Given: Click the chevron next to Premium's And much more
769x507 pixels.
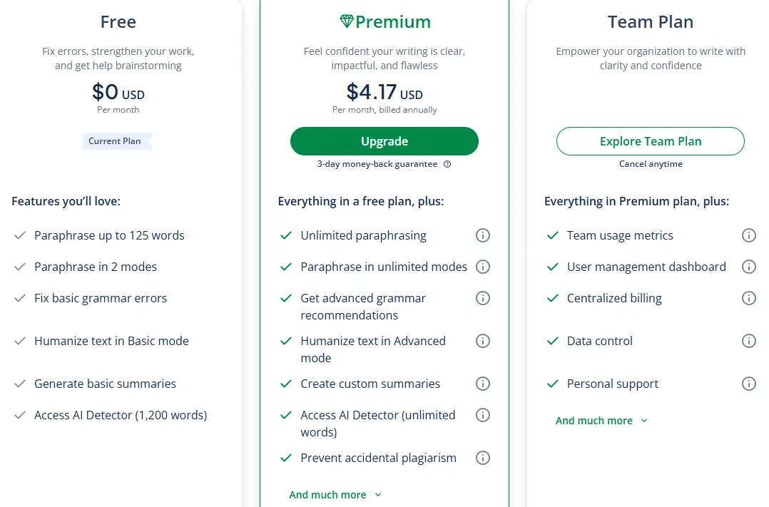Looking at the screenshot, I should point(377,495).
